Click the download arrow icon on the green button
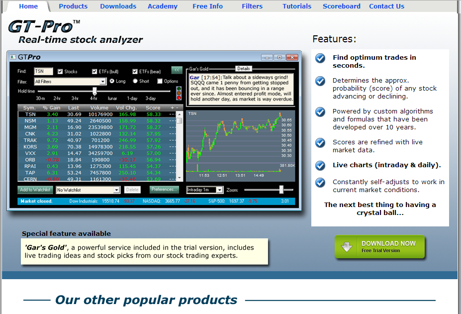This screenshot has height=314, width=461. [x=347, y=247]
